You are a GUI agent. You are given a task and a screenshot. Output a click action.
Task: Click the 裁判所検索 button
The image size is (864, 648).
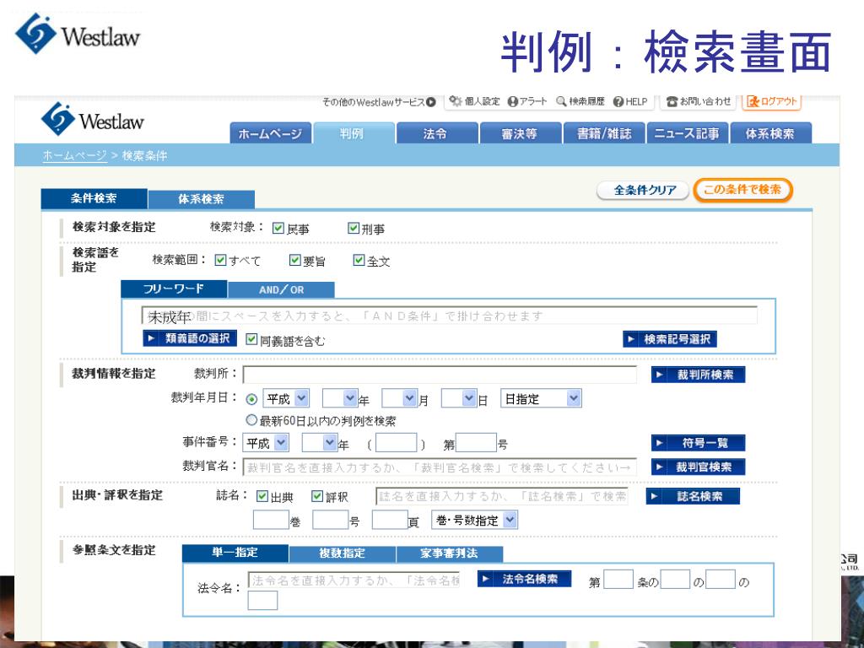(698, 375)
